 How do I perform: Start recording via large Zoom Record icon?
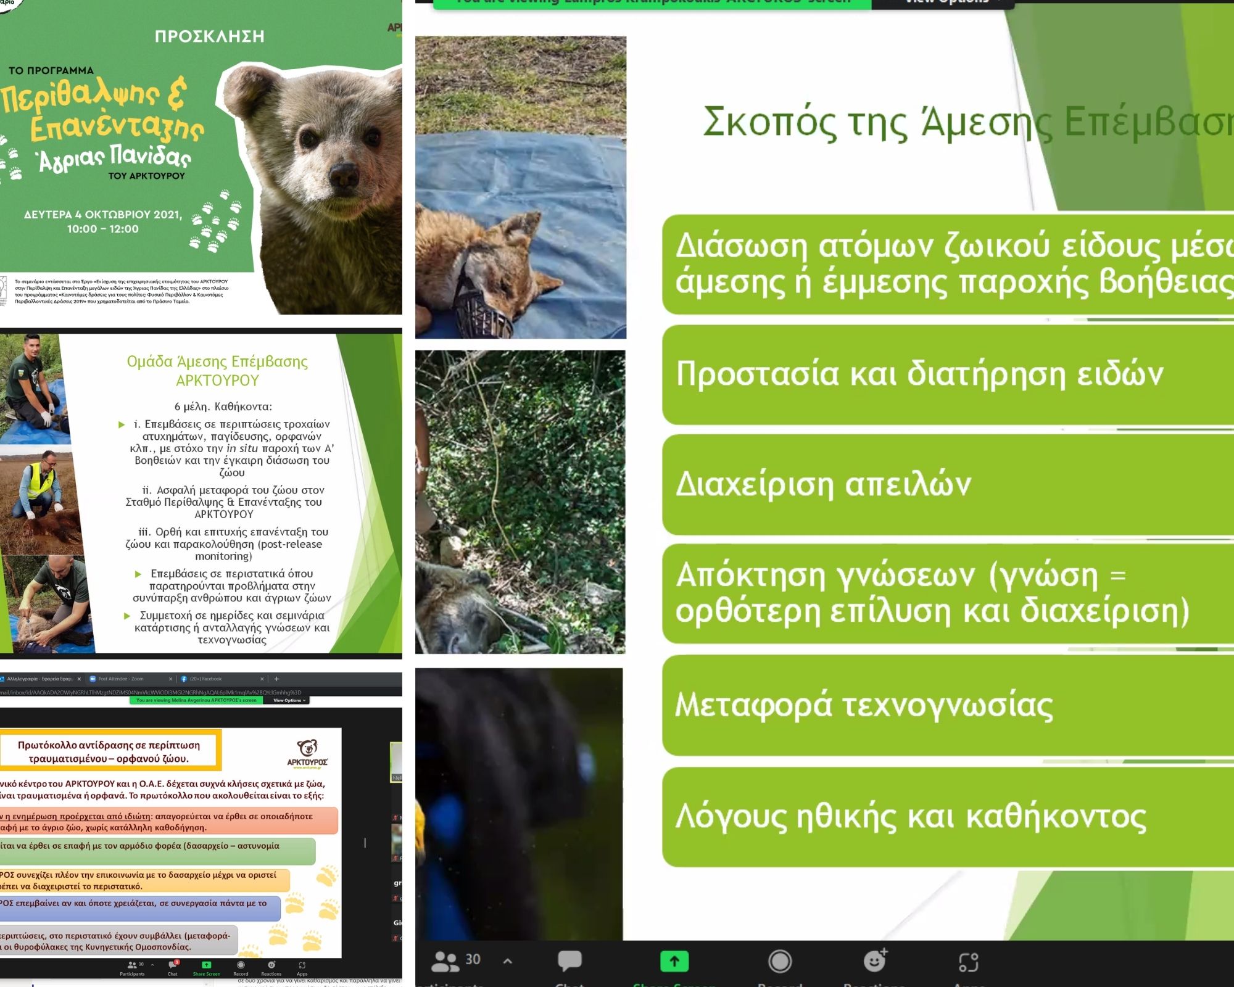pos(780,961)
